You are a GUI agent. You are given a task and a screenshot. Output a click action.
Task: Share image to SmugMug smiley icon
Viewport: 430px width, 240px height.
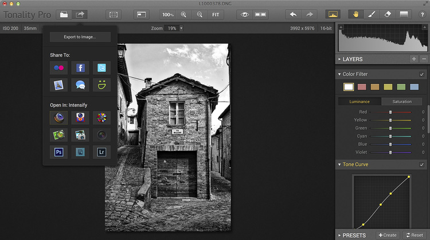click(101, 85)
